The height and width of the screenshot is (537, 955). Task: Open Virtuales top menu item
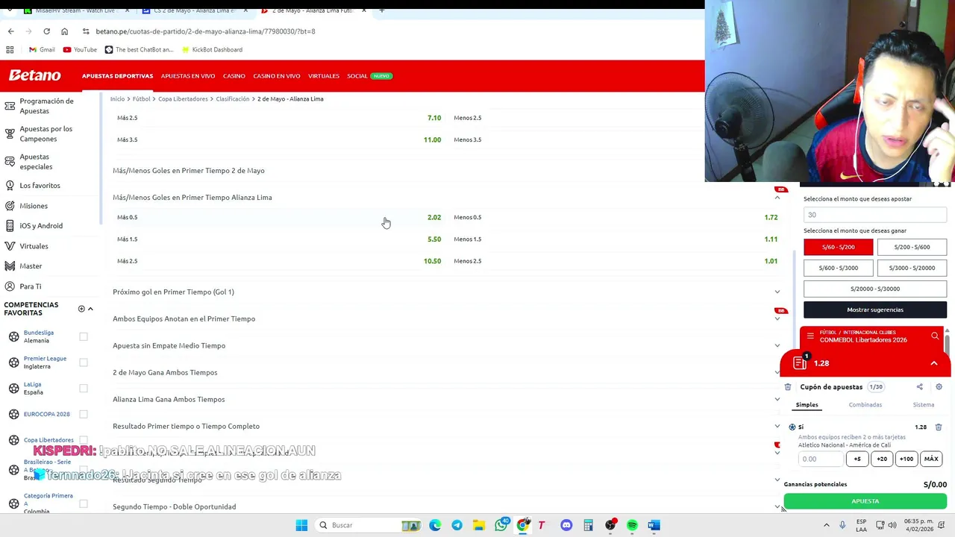pos(324,76)
